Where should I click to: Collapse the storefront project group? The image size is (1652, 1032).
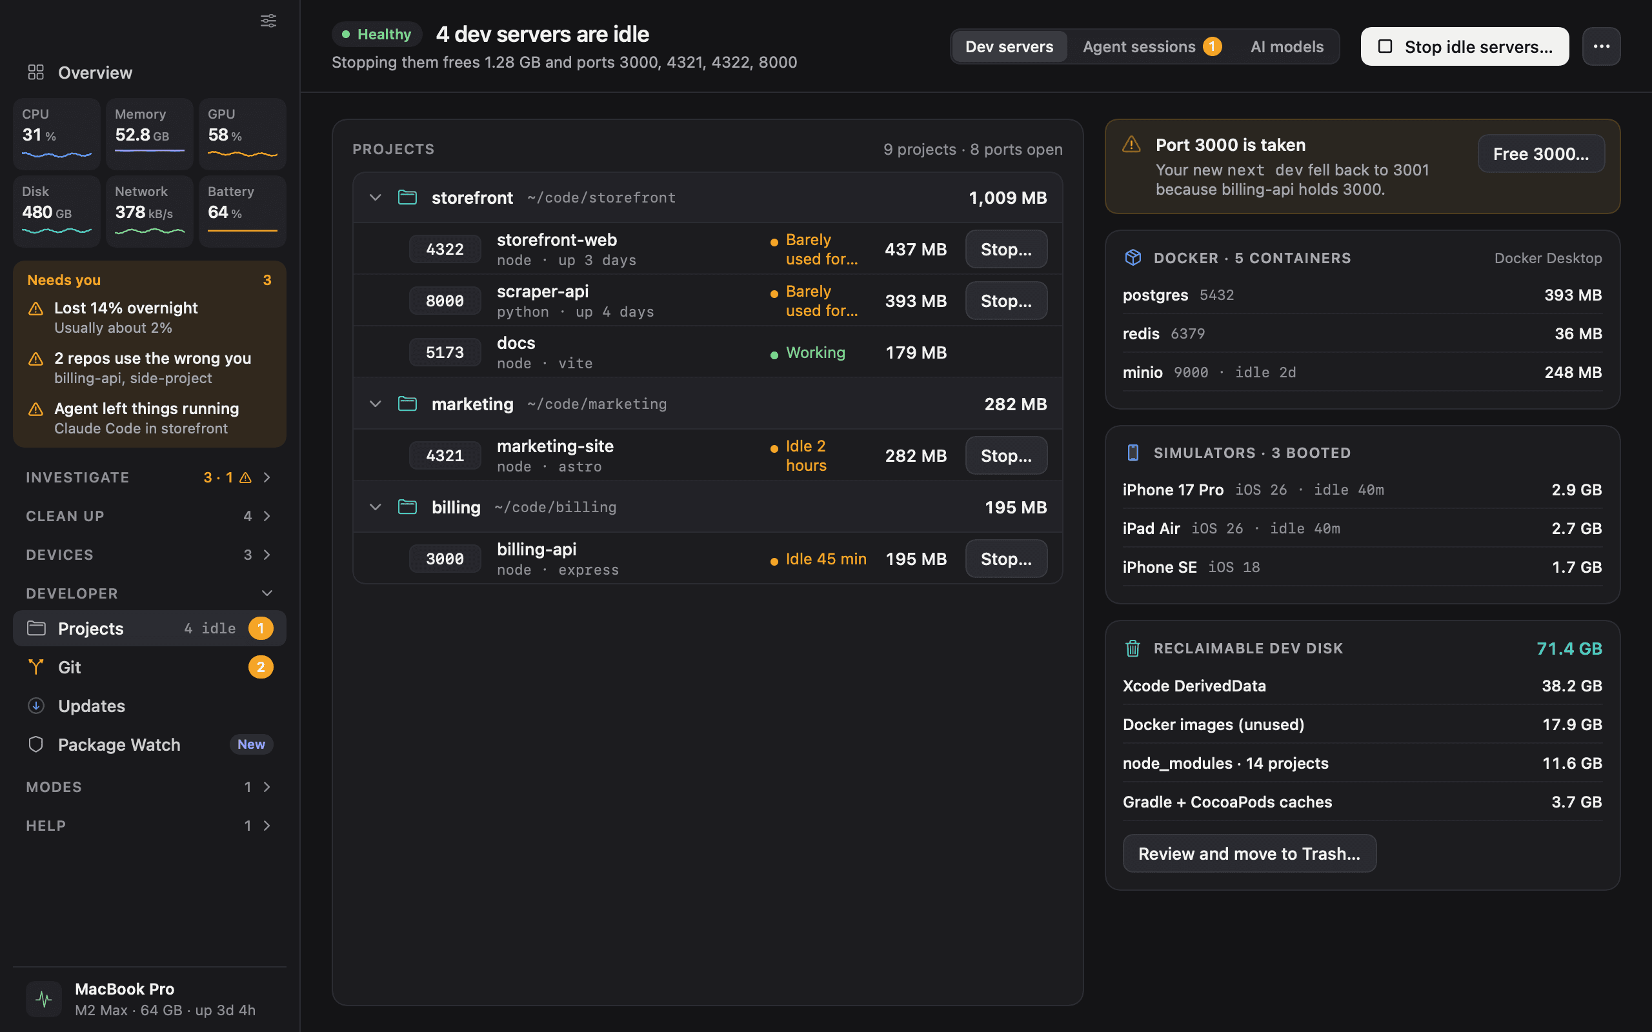point(376,197)
